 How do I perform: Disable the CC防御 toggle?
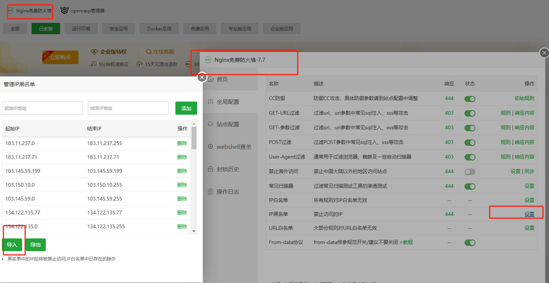pos(470,99)
